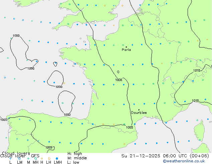
Task: Click the blue open circle LM legend symbol
Action: click(19, 158)
